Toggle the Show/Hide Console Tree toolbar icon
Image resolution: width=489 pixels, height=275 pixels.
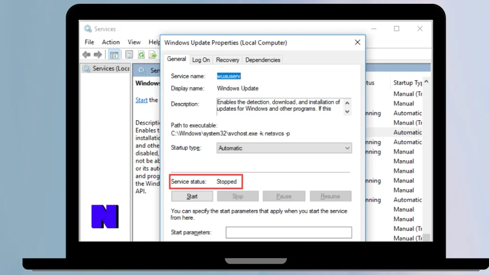tap(114, 54)
